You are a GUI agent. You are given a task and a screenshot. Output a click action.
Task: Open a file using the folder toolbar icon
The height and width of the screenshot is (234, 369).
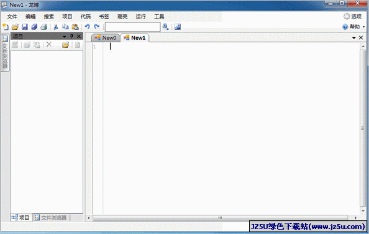pos(15,27)
